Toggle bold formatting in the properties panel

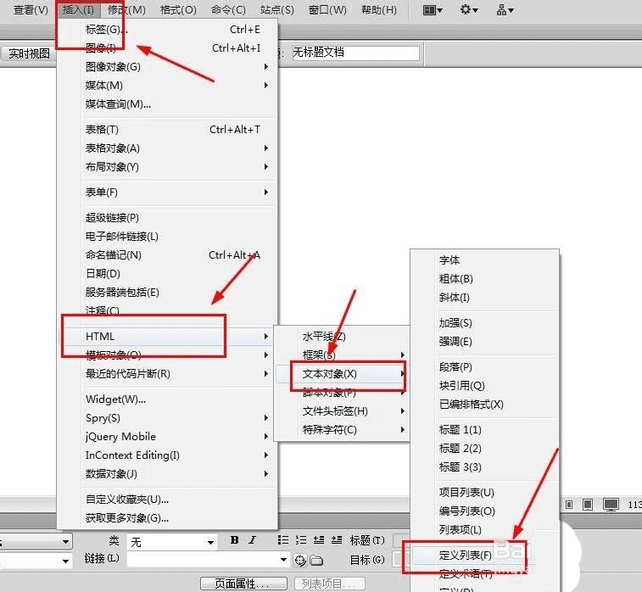click(x=235, y=540)
